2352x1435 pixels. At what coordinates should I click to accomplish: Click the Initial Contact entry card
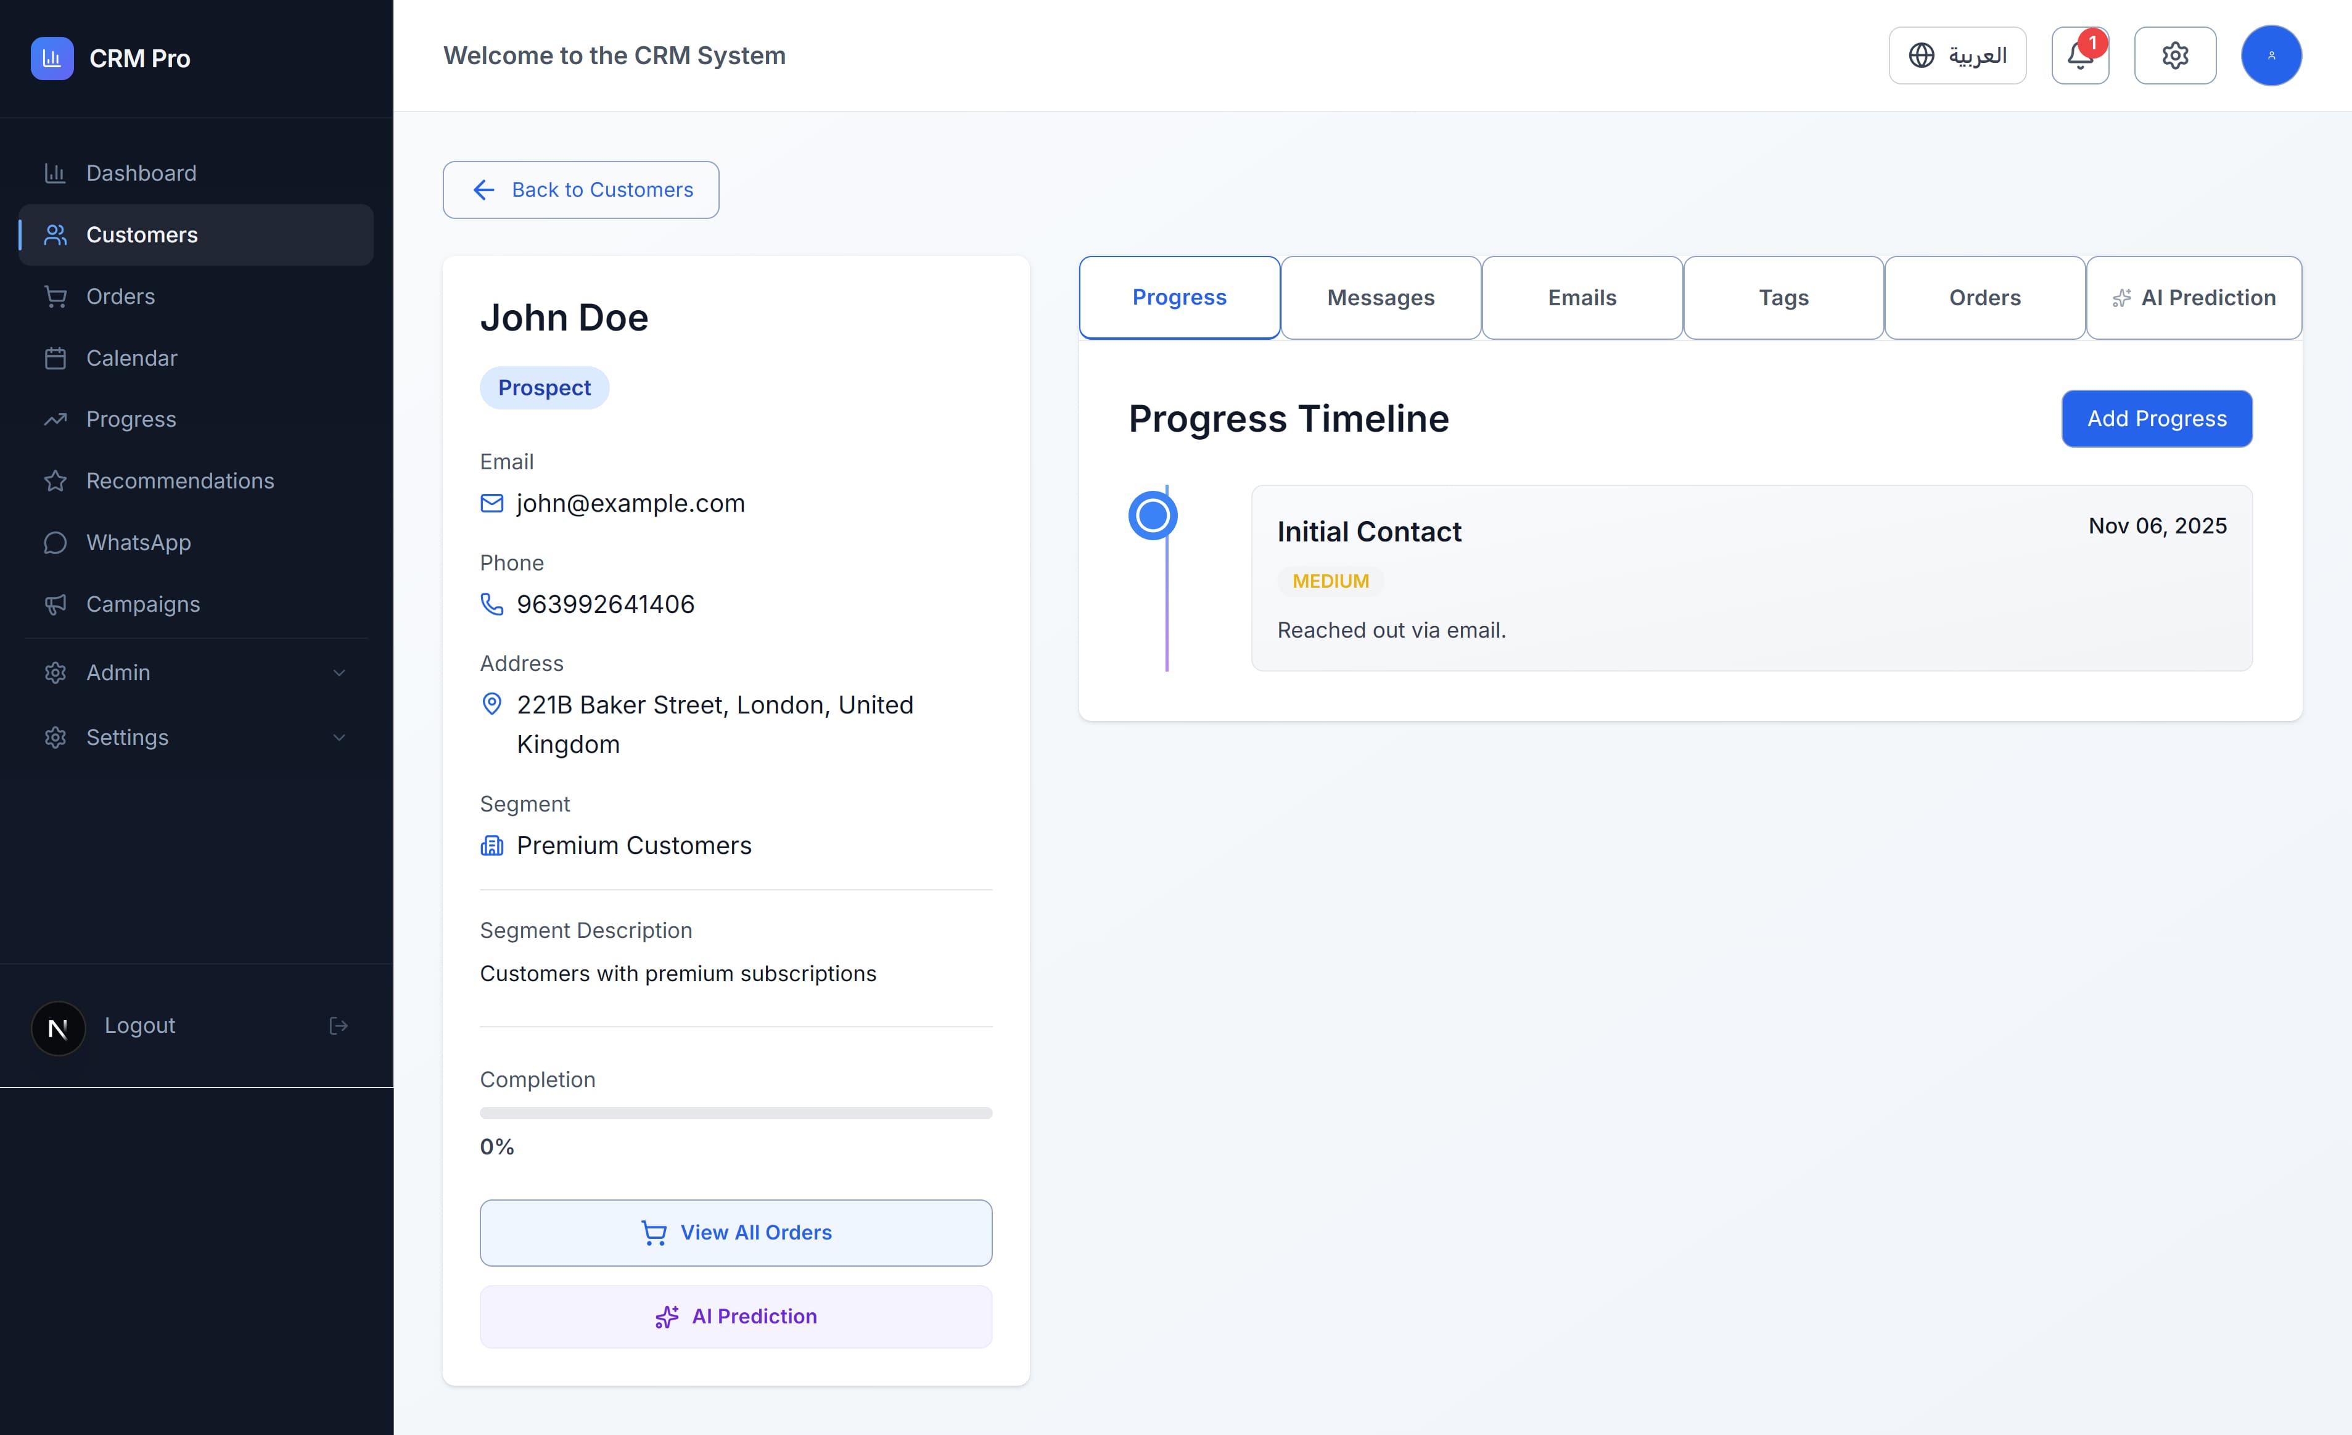point(1751,578)
